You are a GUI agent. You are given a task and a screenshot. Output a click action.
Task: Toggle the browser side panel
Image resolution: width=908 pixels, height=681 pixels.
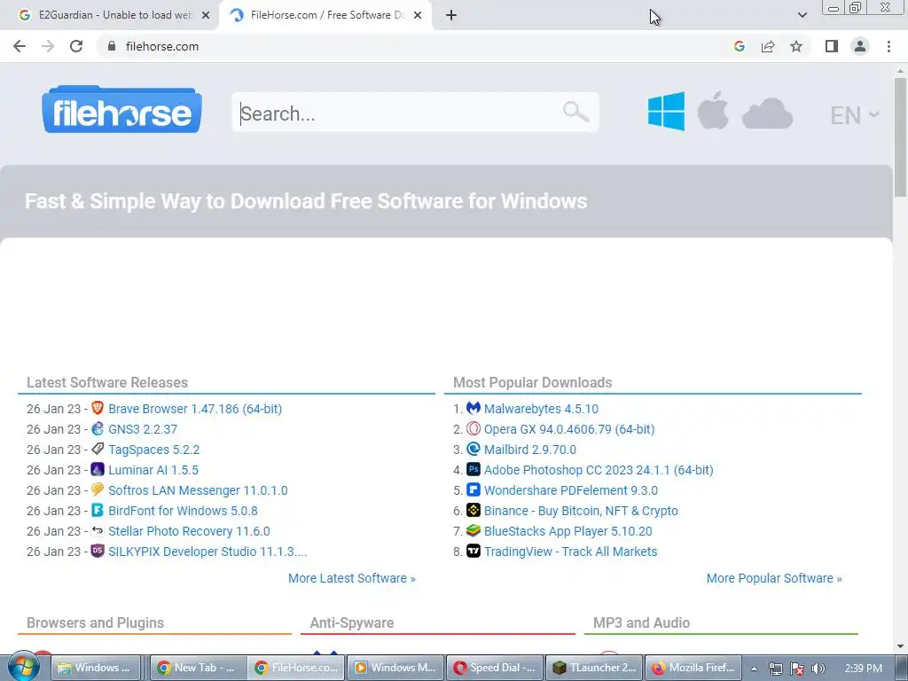832,46
